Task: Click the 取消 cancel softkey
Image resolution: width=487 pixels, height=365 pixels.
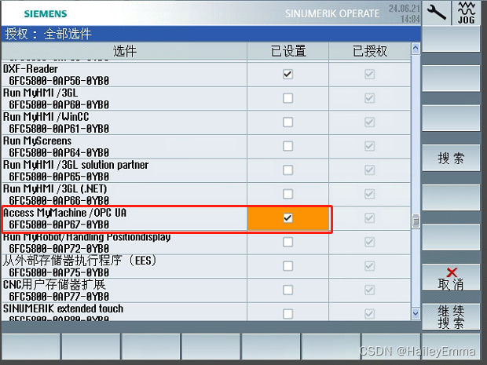Action: [451, 277]
